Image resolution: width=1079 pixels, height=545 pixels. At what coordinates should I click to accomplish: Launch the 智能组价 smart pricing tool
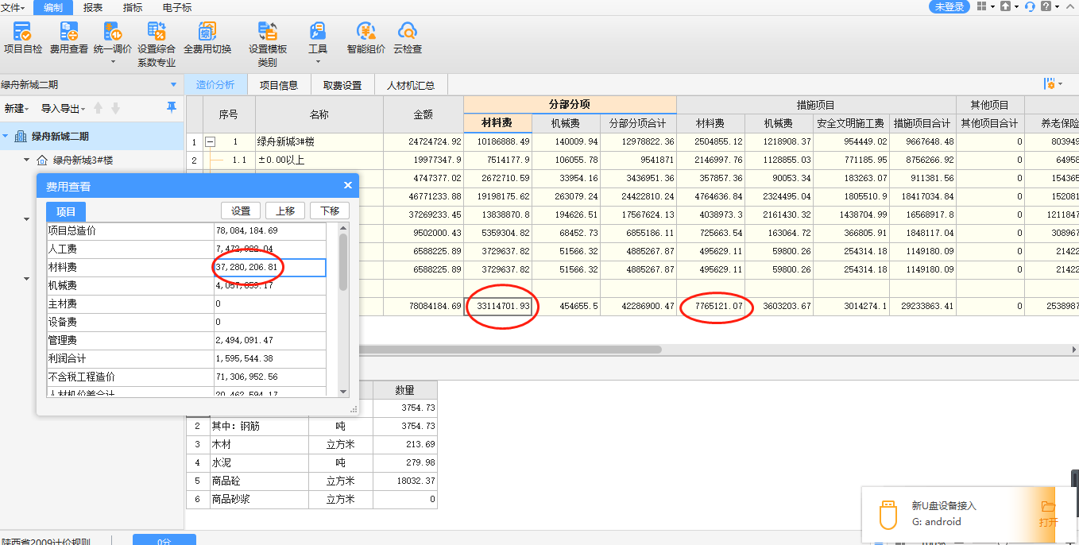(366, 37)
